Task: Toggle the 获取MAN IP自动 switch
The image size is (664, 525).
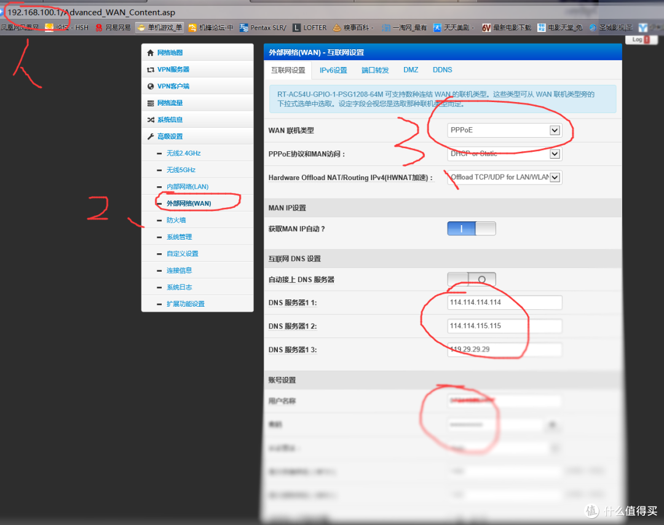Action: point(472,229)
